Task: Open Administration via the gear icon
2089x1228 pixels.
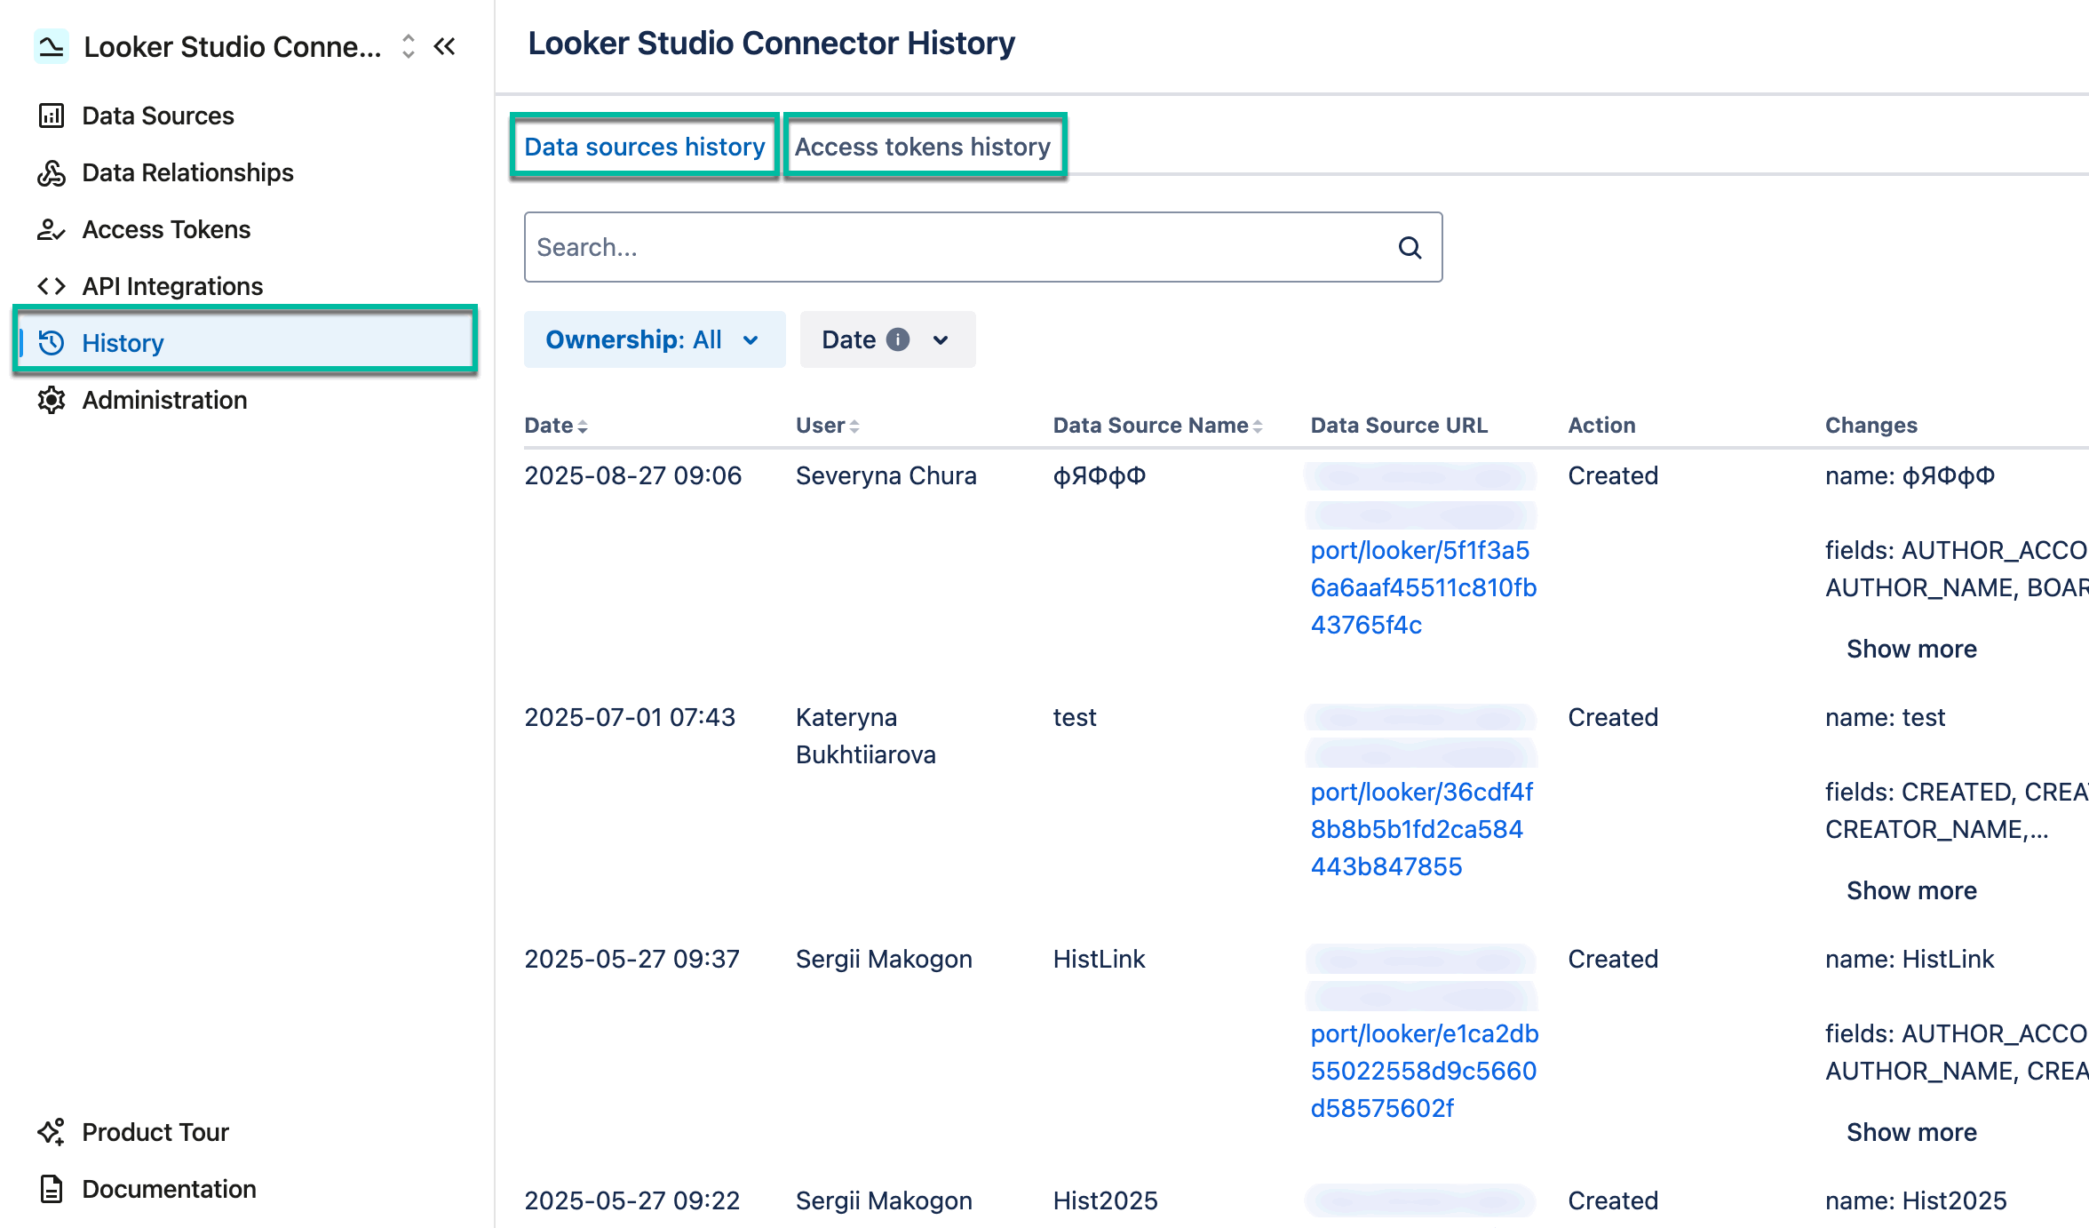Action: [52, 400]
